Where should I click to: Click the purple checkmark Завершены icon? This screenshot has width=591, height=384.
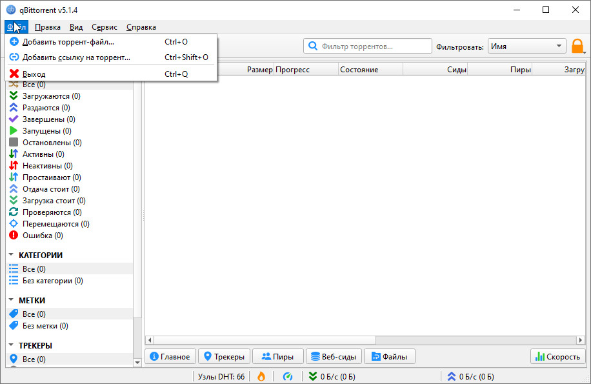click(14, 119)
